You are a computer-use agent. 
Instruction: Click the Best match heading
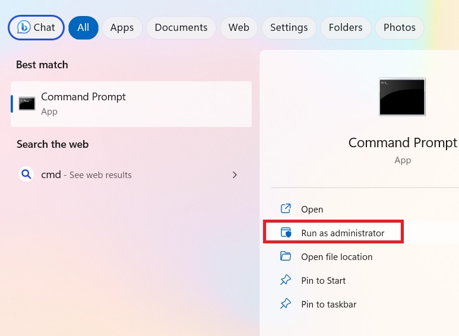click(x=42, y=65)
